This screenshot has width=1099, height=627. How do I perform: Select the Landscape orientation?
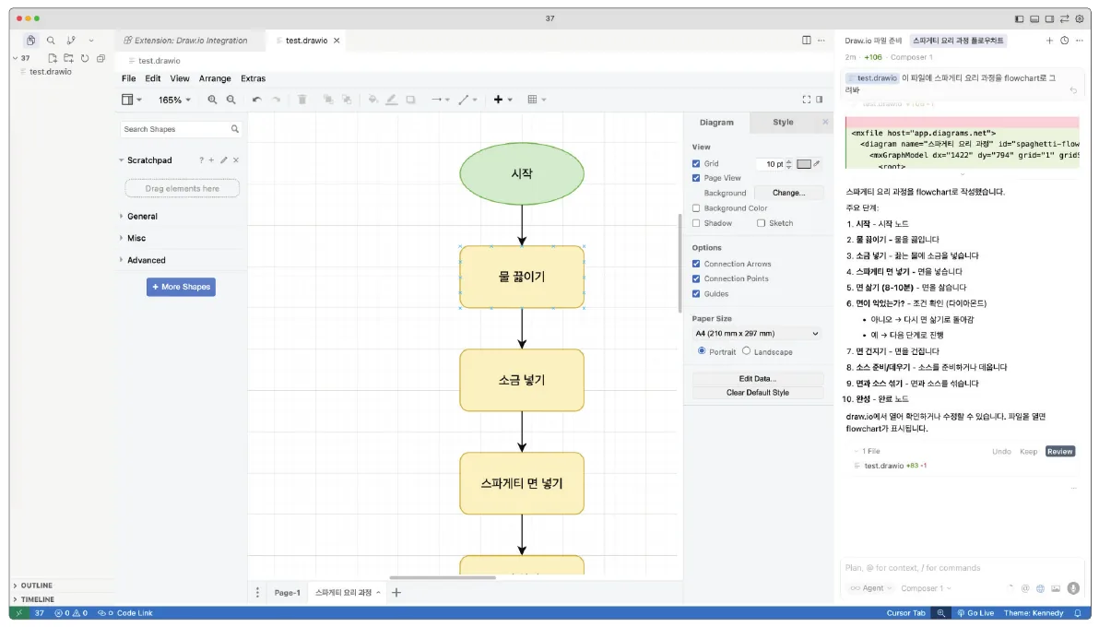click(x=747, y=350)
